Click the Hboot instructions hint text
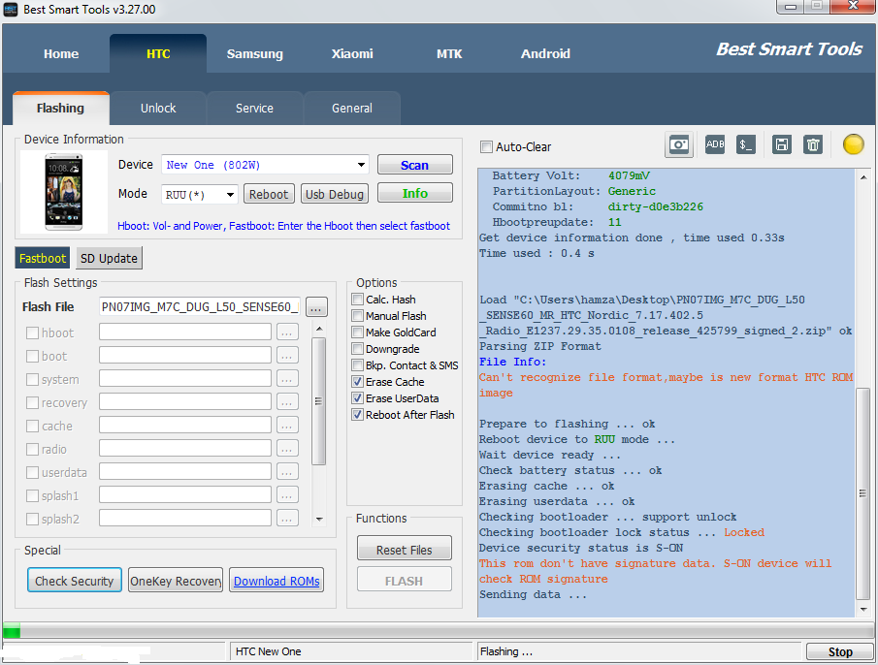This screenshot has width=878, height=665. [283, 226]
